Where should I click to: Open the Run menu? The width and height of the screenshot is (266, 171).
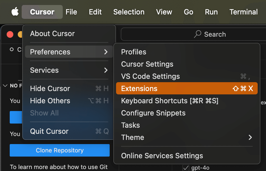click(x=211, y=12)
